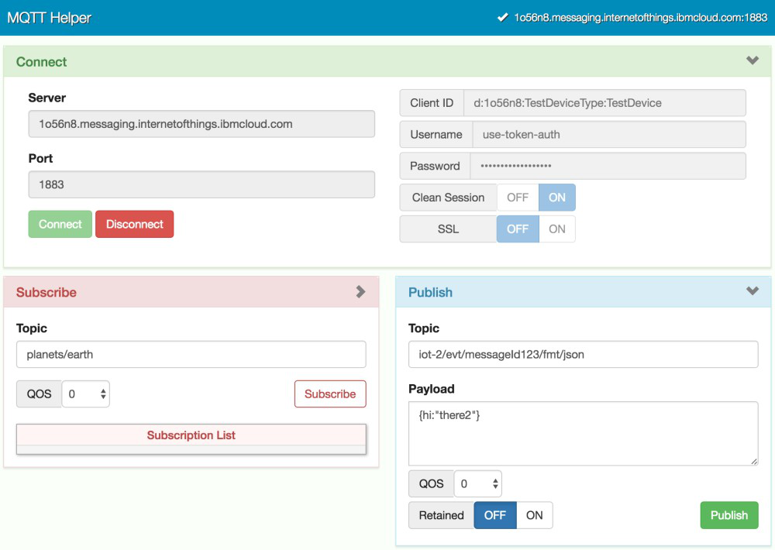Turn Clean Session OFF
This screenshot has height=550, width=775.
[517, 197]
